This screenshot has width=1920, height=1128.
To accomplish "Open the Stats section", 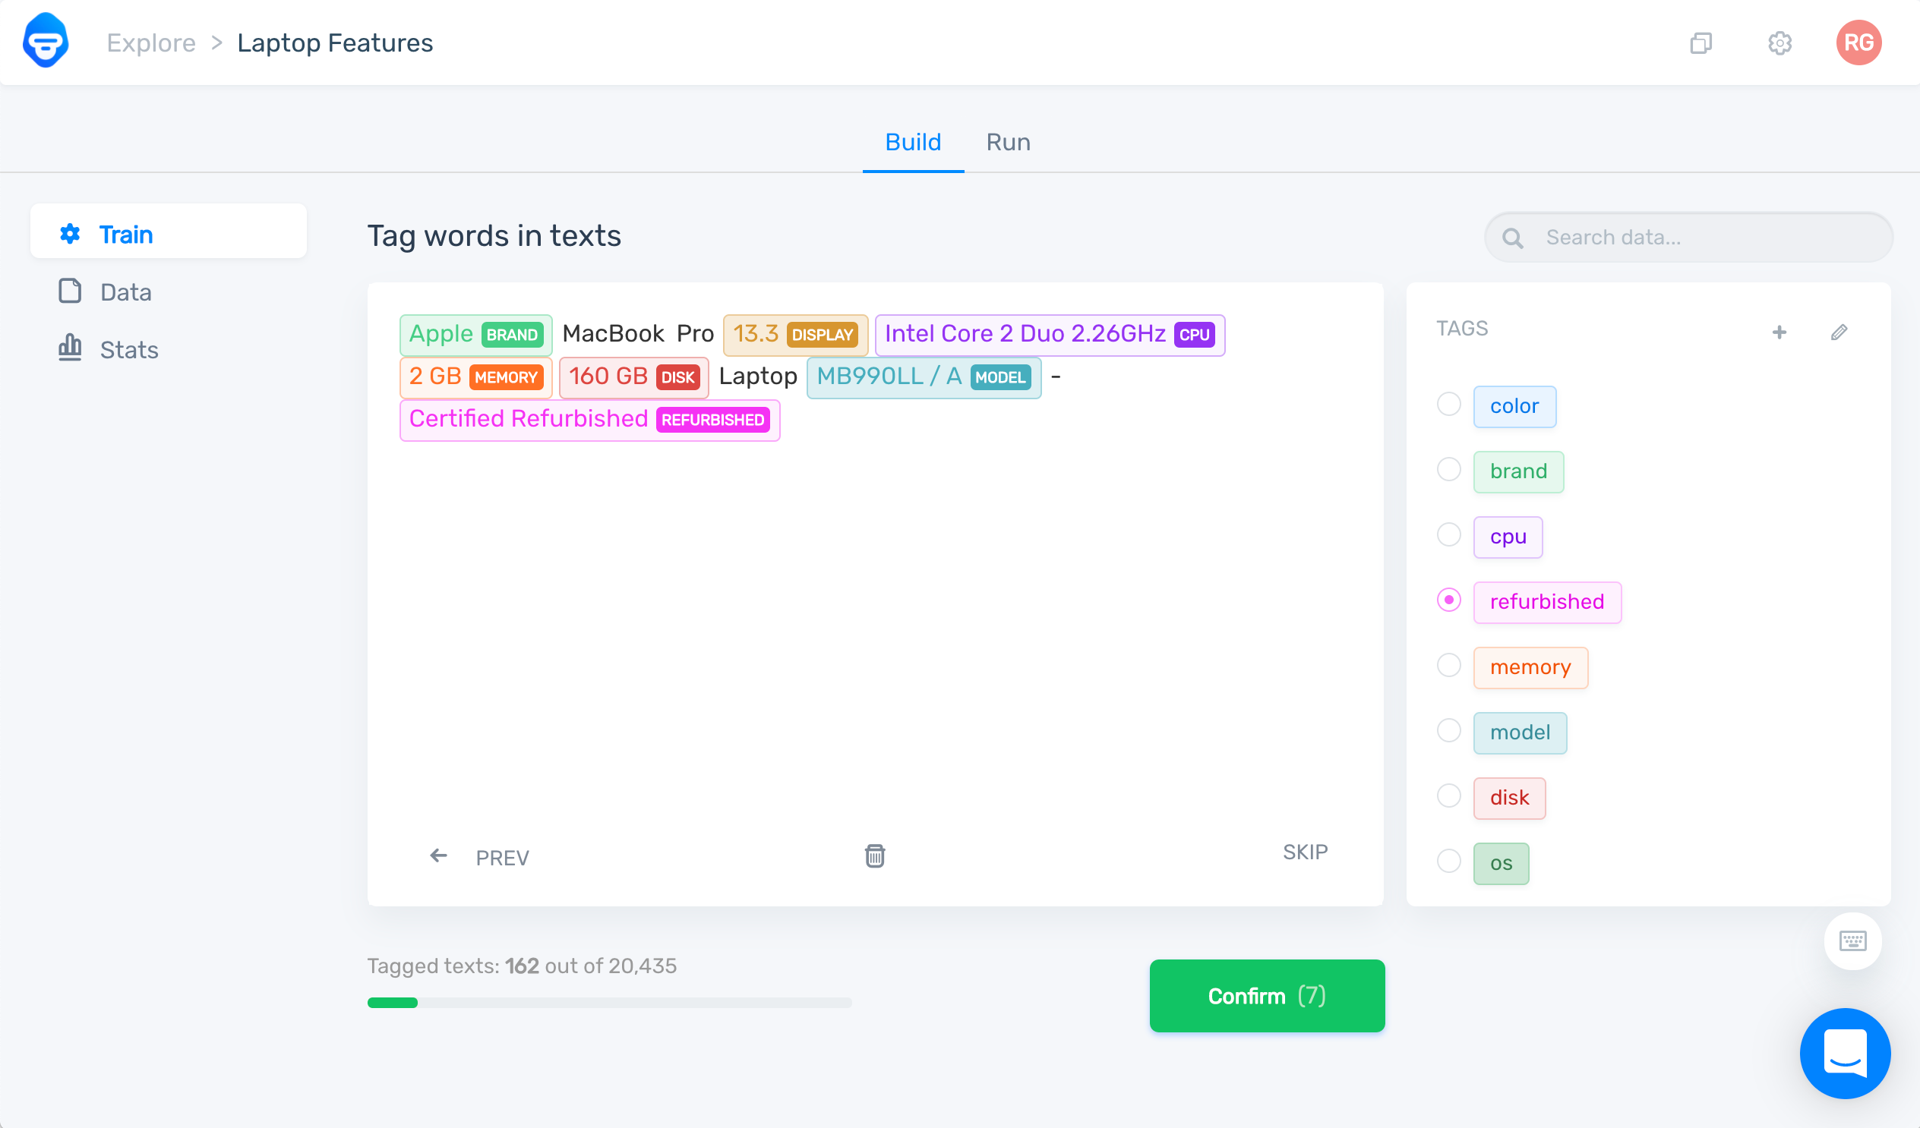I will [128, 349].
